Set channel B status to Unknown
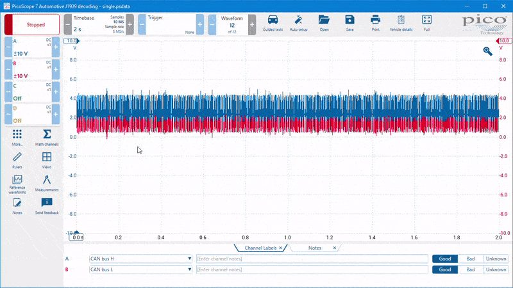Screen dimensions: 513x288 [x=496, y=269]
